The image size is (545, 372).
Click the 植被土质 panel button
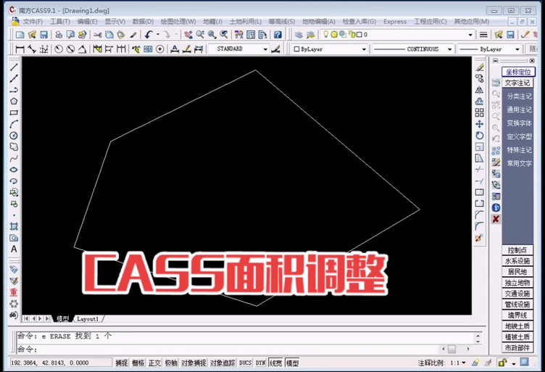pyautogui.click(x=517, y=337)
